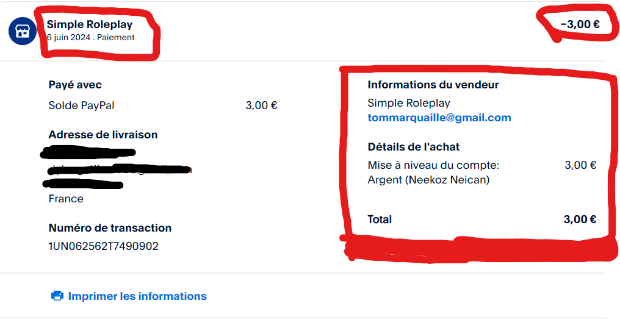Click the 6 juin 2024 . Paiement date text

pyautogui.click(x=90, y=38)
